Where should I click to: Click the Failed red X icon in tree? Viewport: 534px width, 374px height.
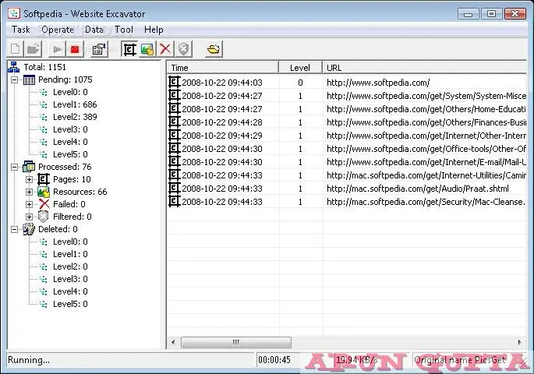(44, 204)
